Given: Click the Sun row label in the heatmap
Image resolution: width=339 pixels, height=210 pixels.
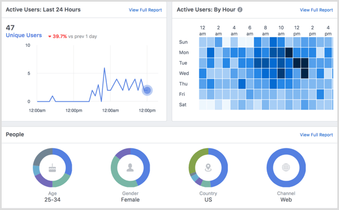Looking at the screenshot, I should coord(183,42).
